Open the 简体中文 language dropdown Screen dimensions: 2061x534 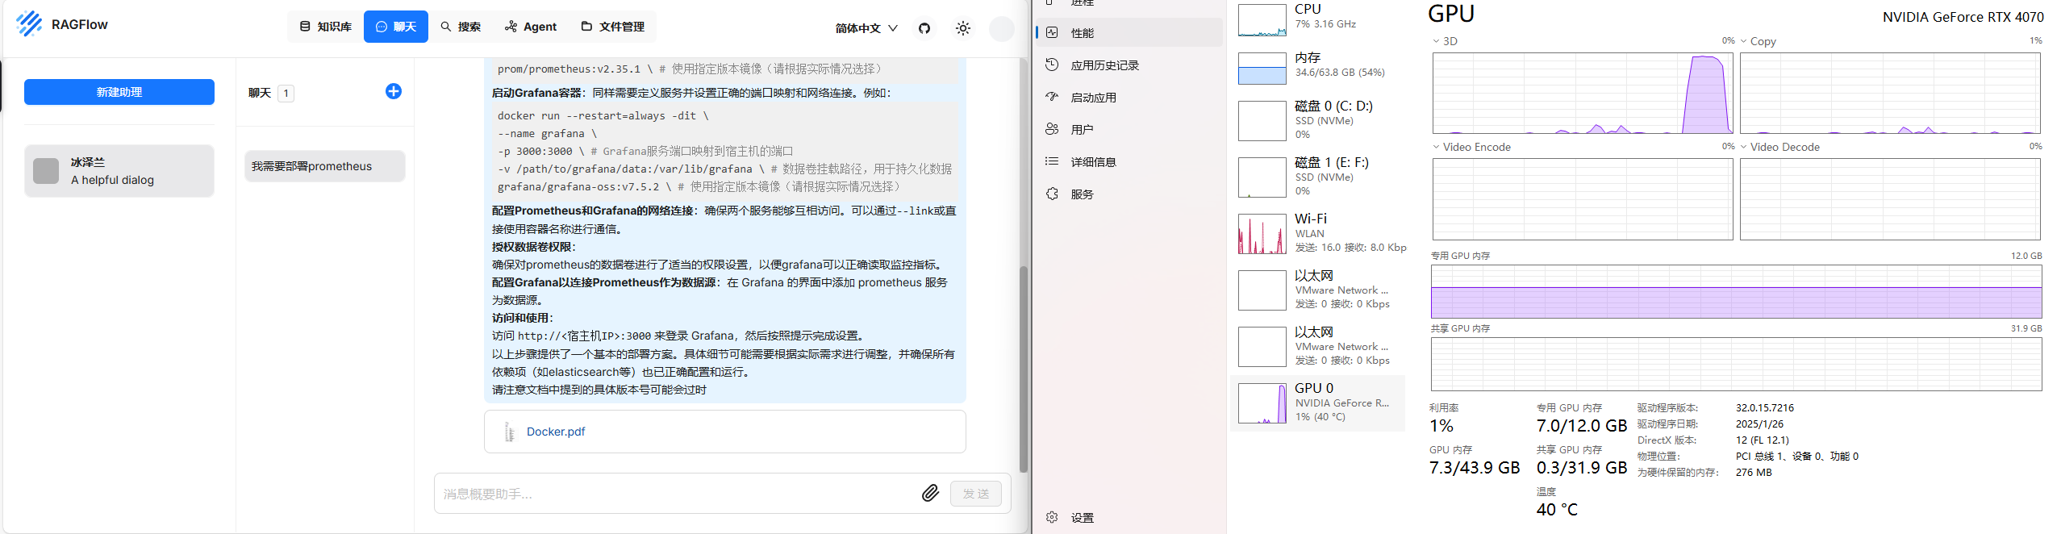866,28
